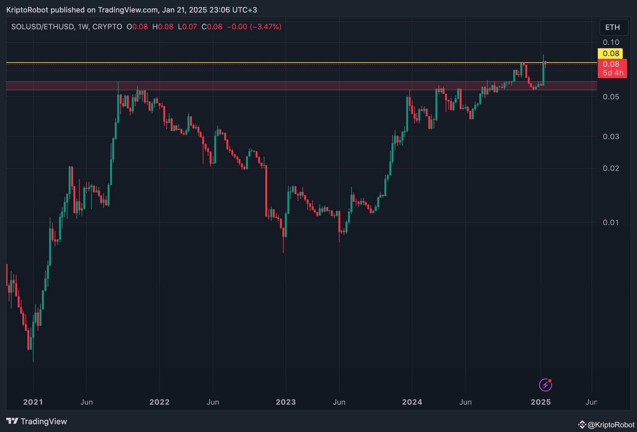Click the 0.10 price axis label
This screenshot has width=637, height=432.
pos(611,42)
